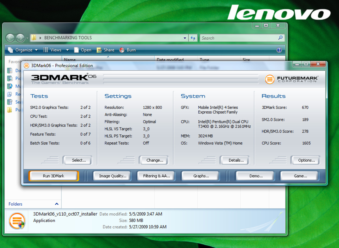The image size is (339, 248).
Task: Click the Explorer Help icon
Action: tap(279, 50)
